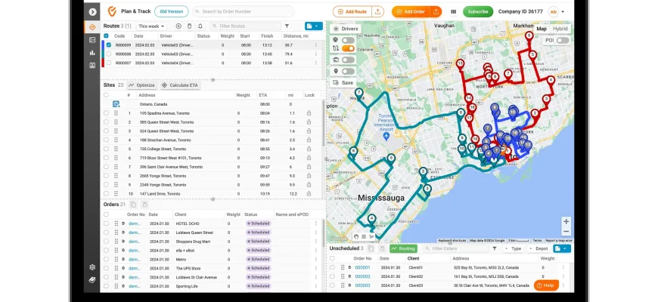Image resolution: width=658 pixels, height=302 pixels.
Task: Switch map to Hybrid view
Action: [x=560, y=29]
